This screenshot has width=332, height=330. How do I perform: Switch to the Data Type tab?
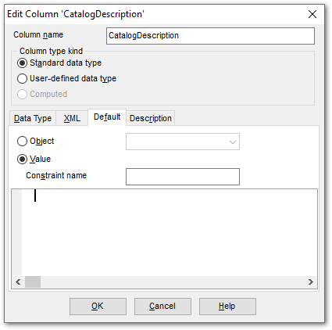click(x=33, y=118)
